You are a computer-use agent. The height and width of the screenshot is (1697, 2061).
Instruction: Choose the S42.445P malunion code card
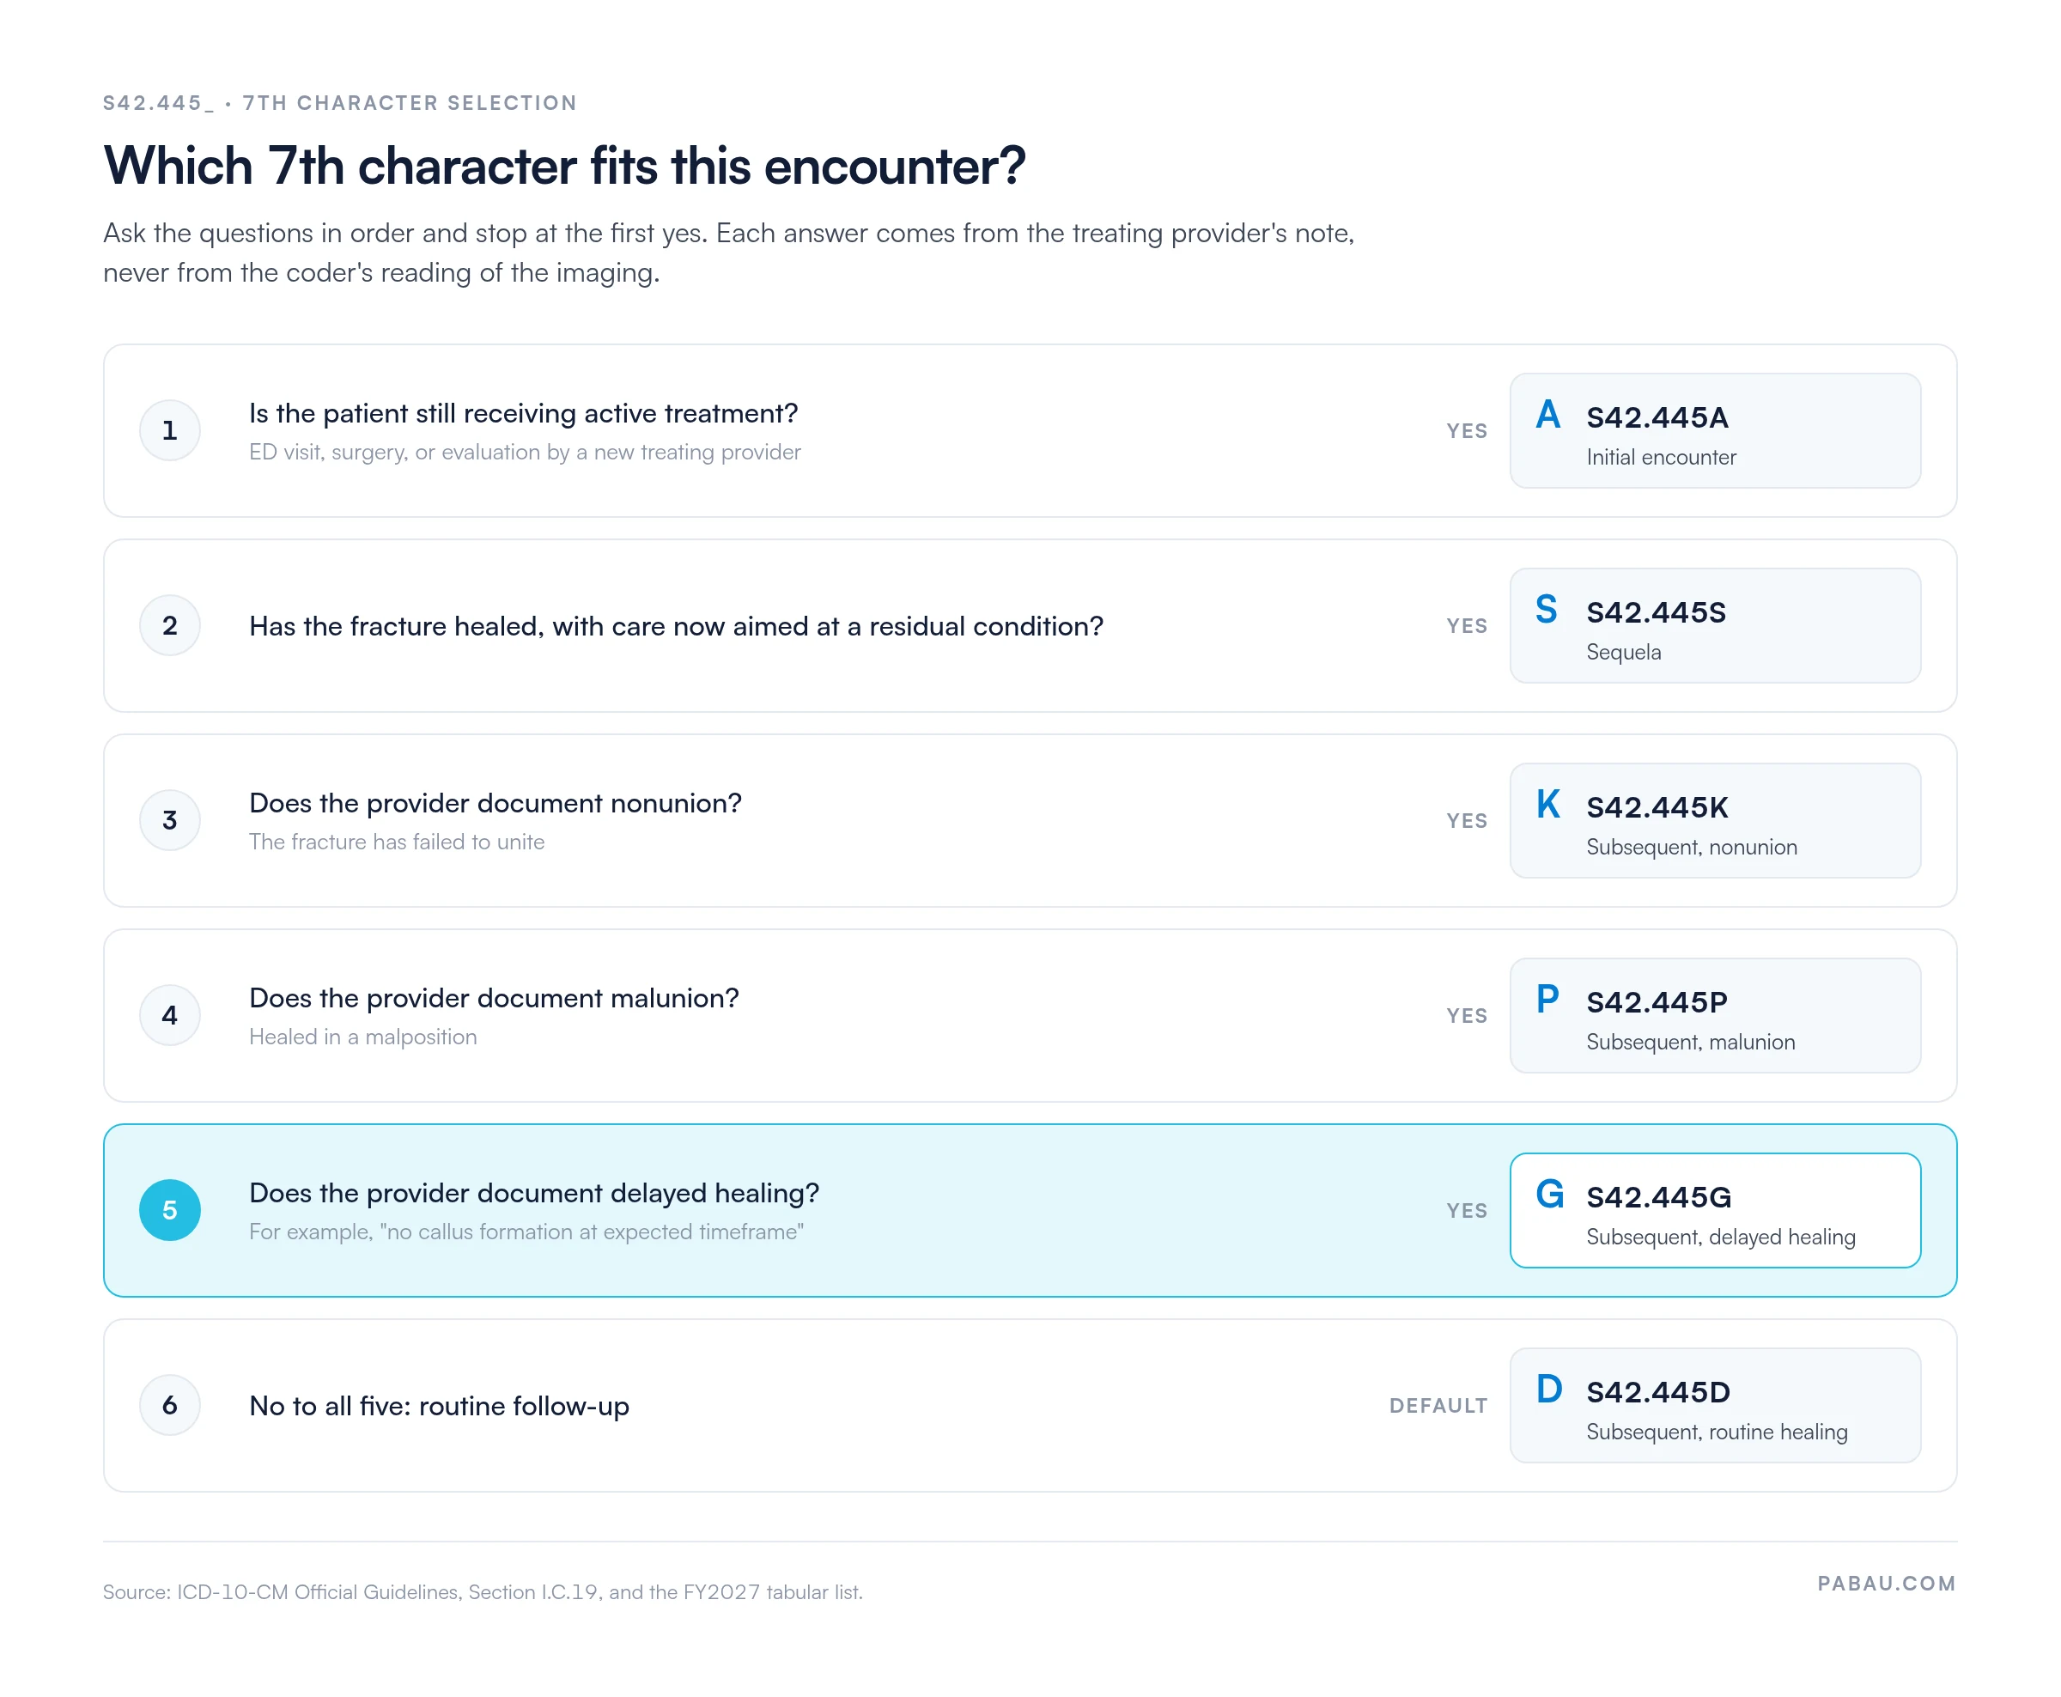tap(1715, 1015)
